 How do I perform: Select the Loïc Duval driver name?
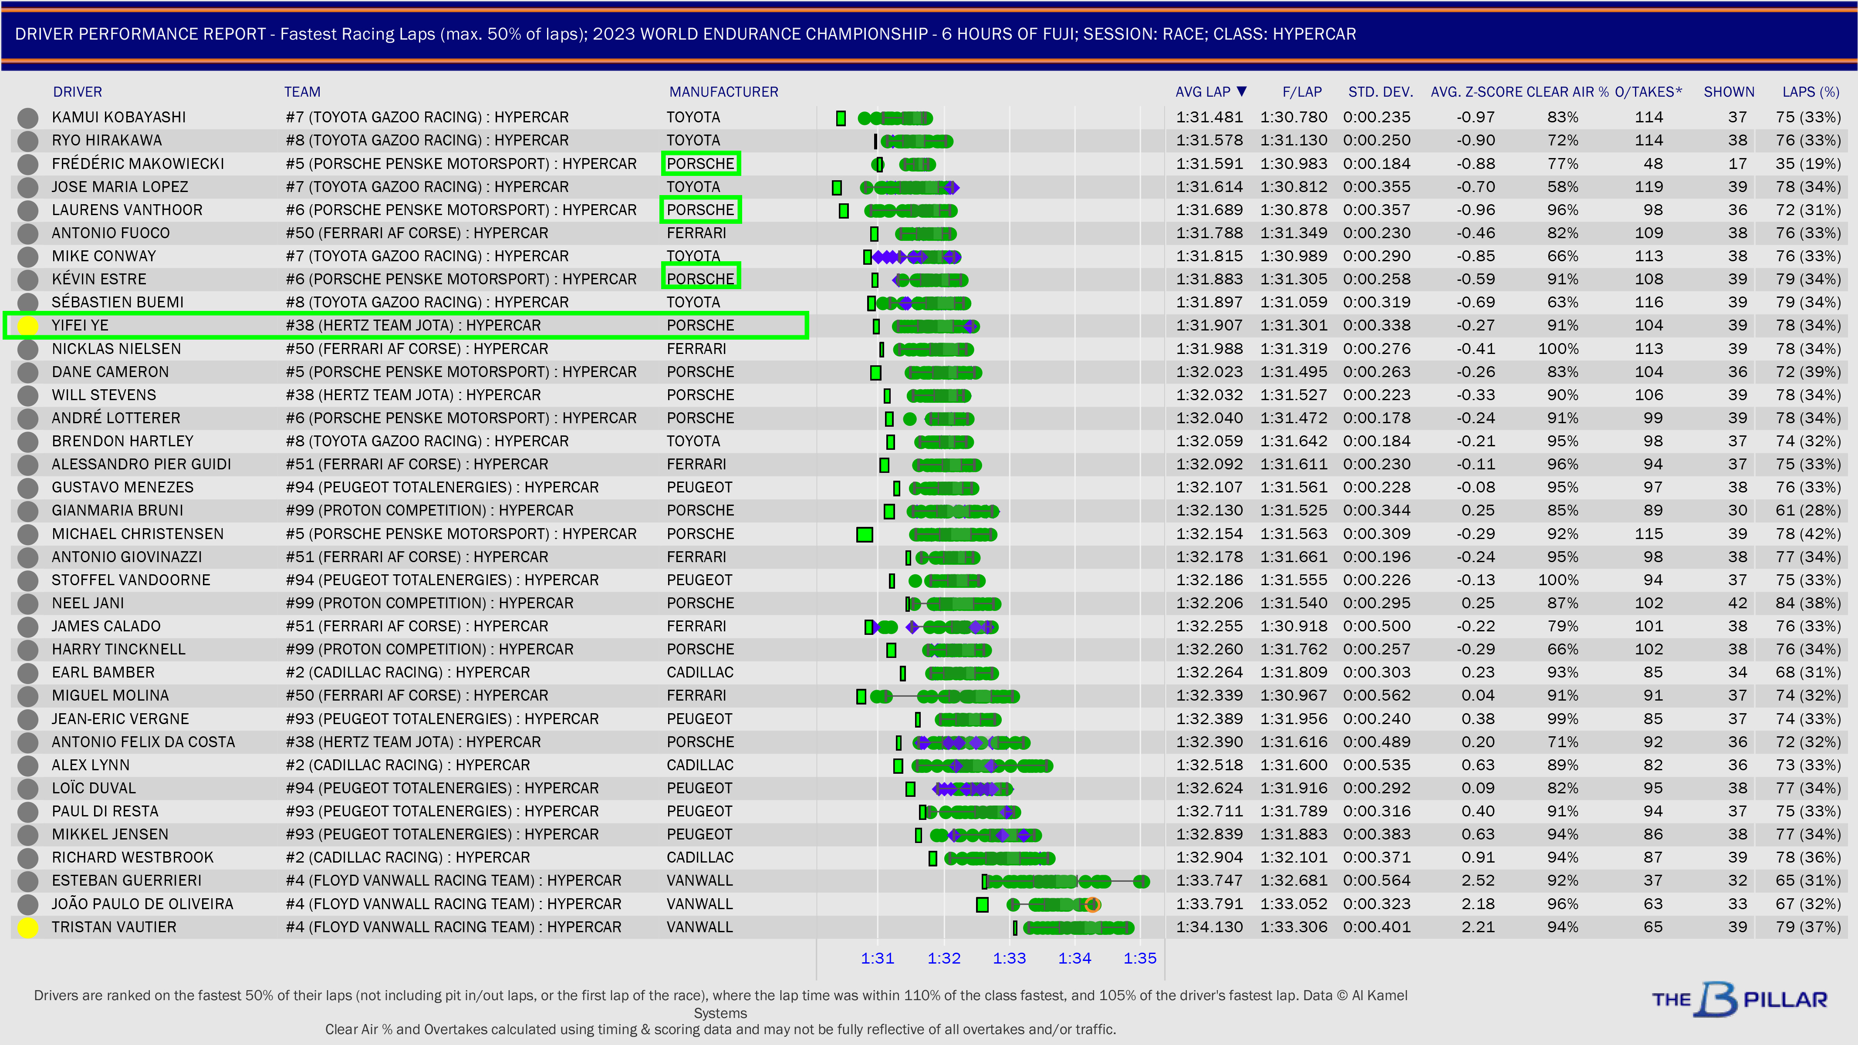tap(94, 788)
